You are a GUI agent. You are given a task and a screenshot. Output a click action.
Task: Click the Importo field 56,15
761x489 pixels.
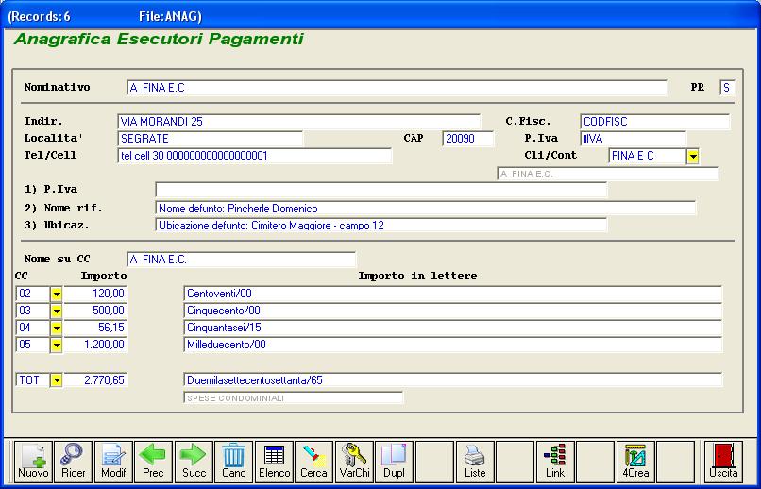[x=95, y=328]
